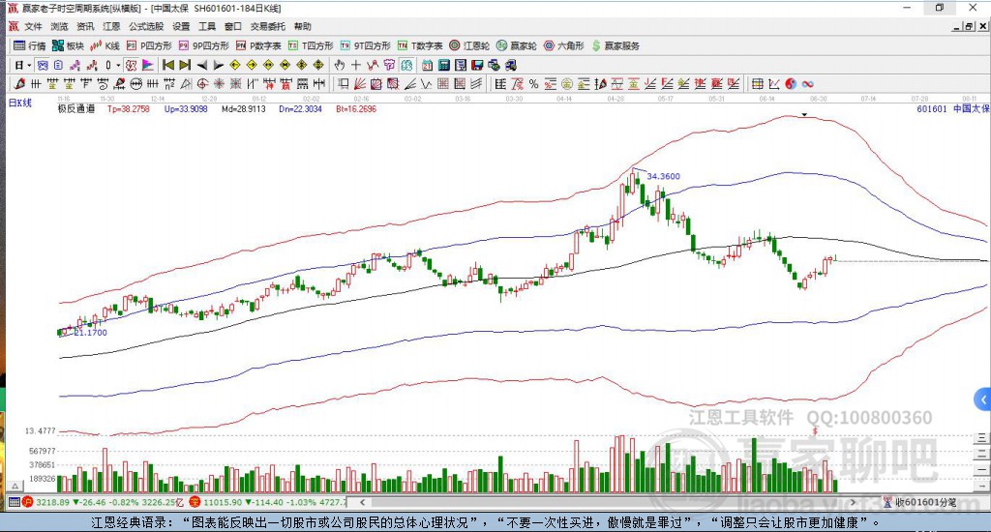Click the zigzag wave line tool icon
The image size is (991, 532).
pyautogui.click(x=427, y=84)
